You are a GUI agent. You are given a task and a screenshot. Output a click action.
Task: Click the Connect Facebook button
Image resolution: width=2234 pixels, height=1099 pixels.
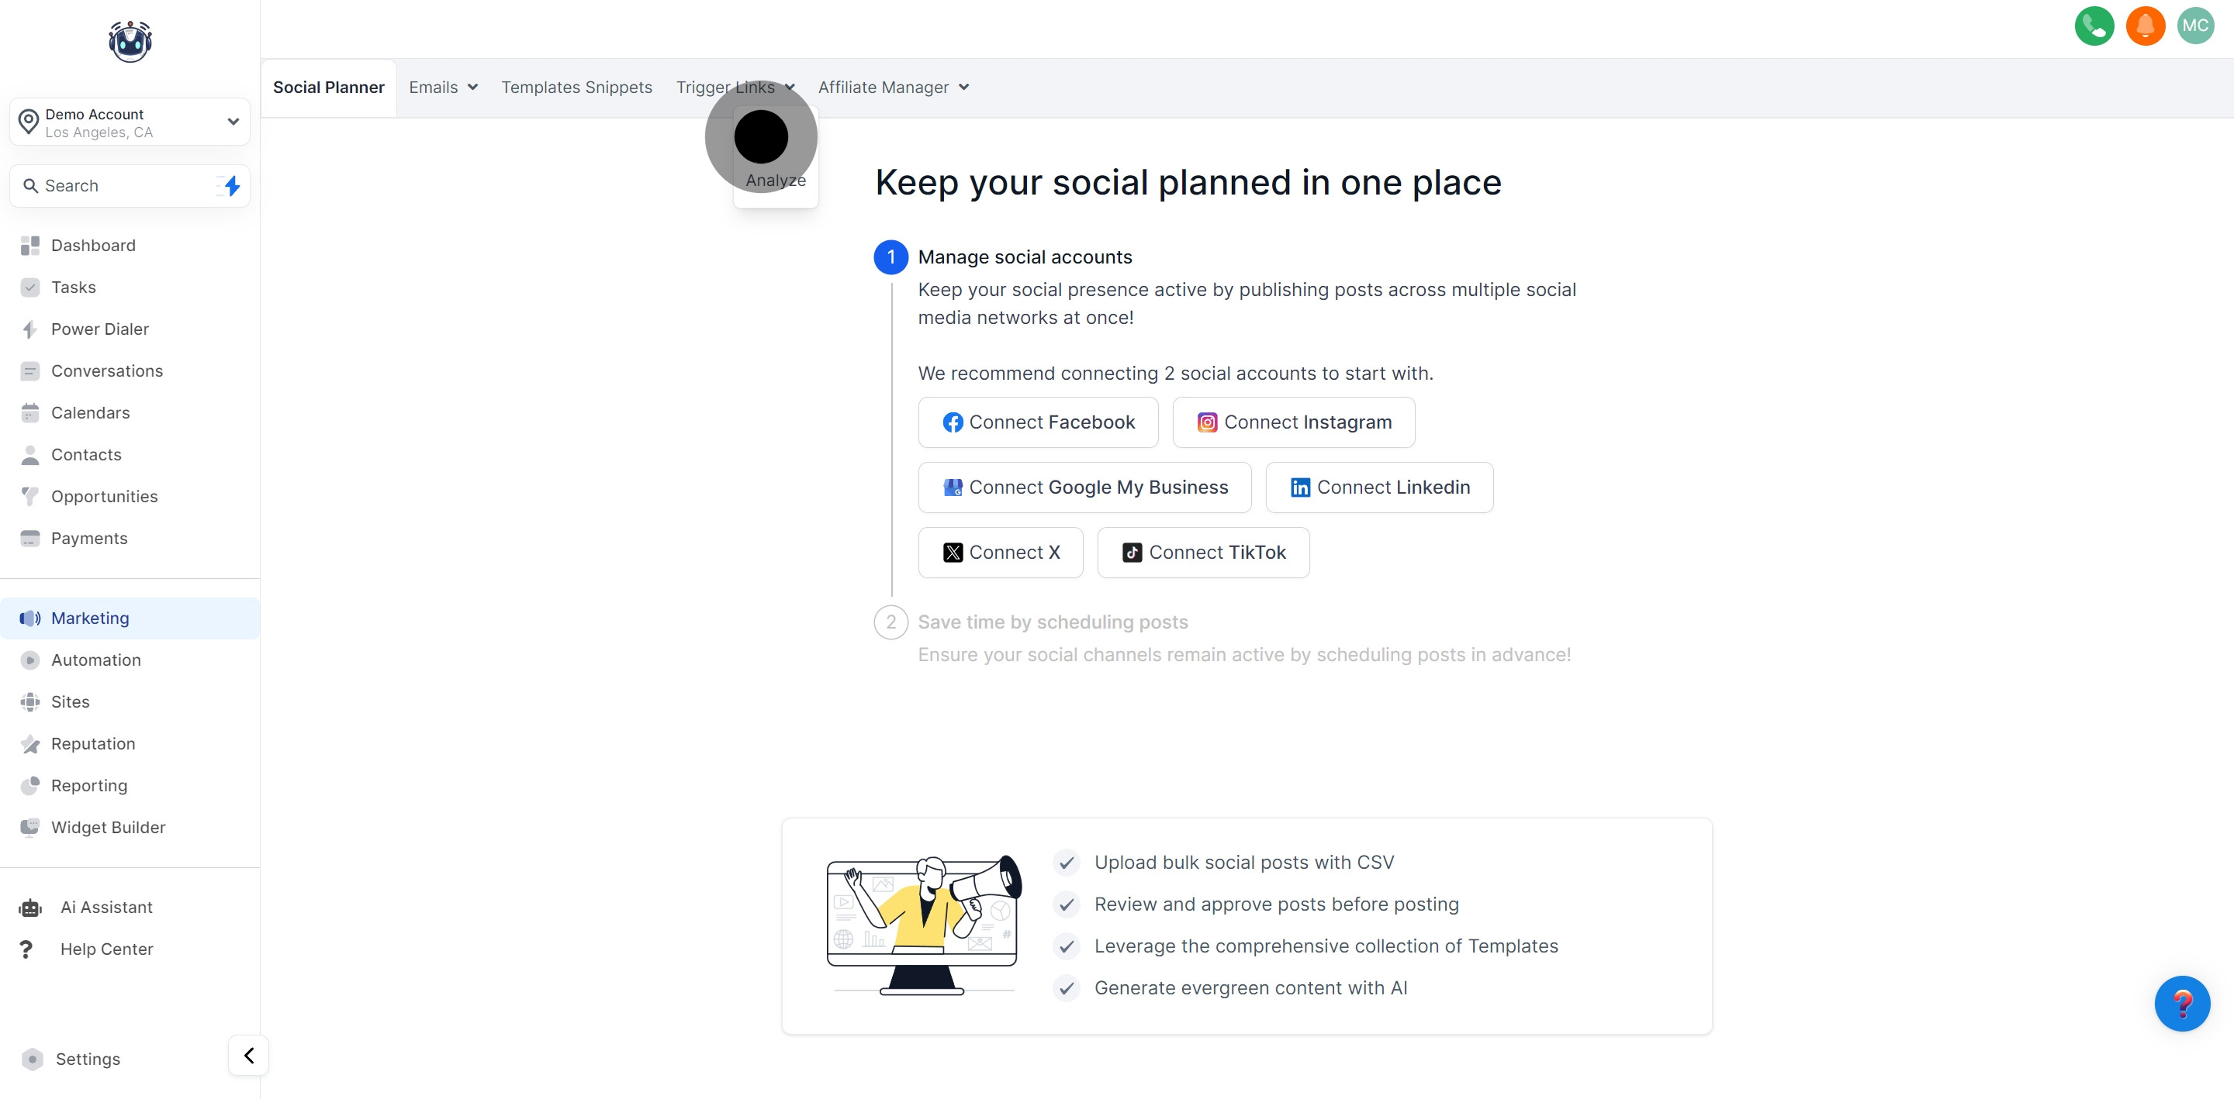[x=1037, y=422]
